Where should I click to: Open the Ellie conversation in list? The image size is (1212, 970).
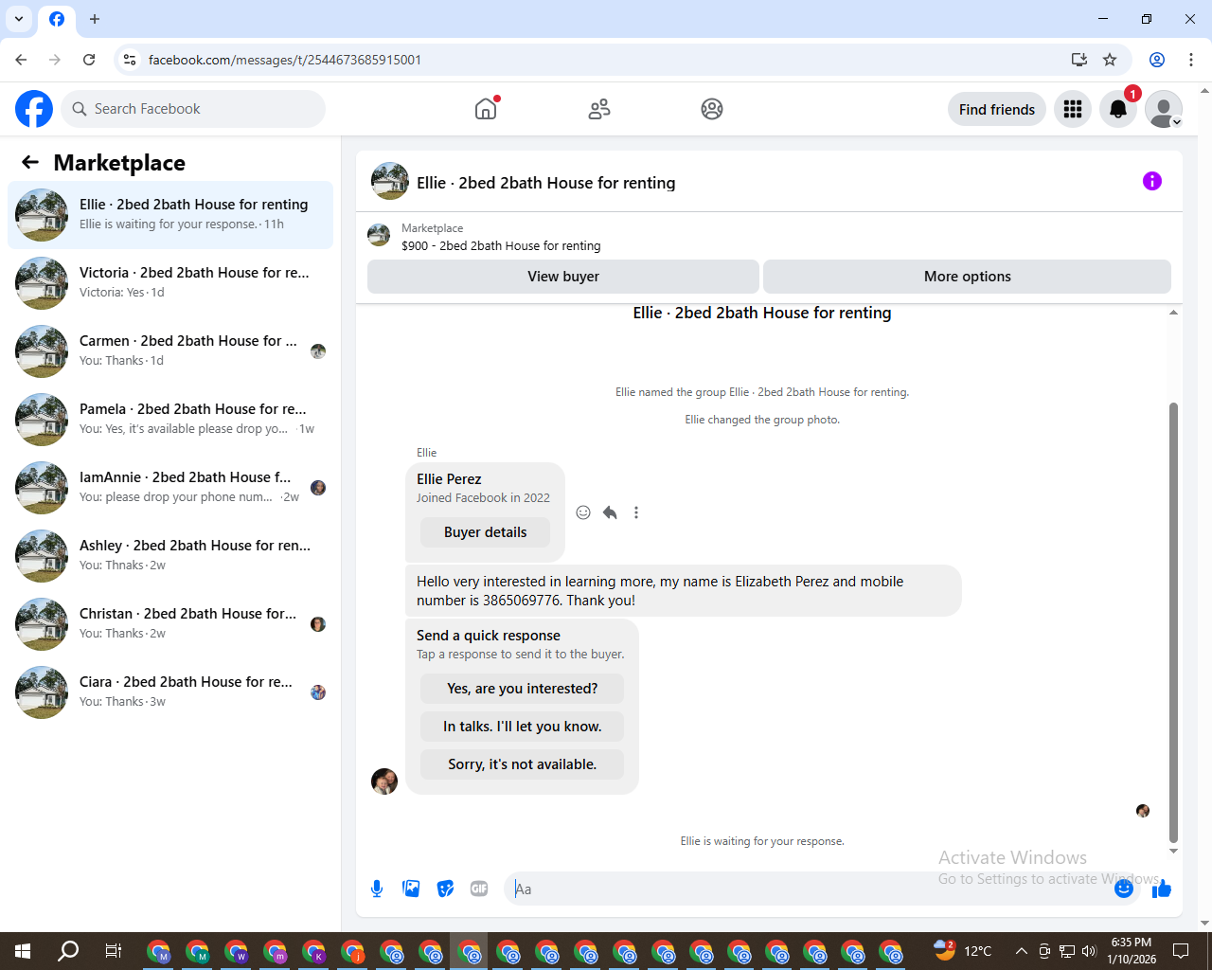tap(170, 215)
